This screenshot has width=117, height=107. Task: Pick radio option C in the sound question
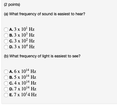[x=6, y=41]
